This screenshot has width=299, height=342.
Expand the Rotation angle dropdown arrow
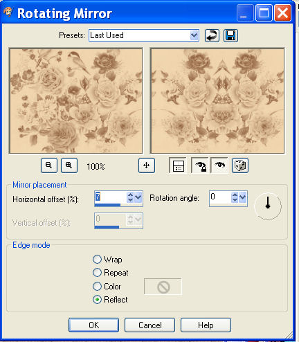pos(242,197)
